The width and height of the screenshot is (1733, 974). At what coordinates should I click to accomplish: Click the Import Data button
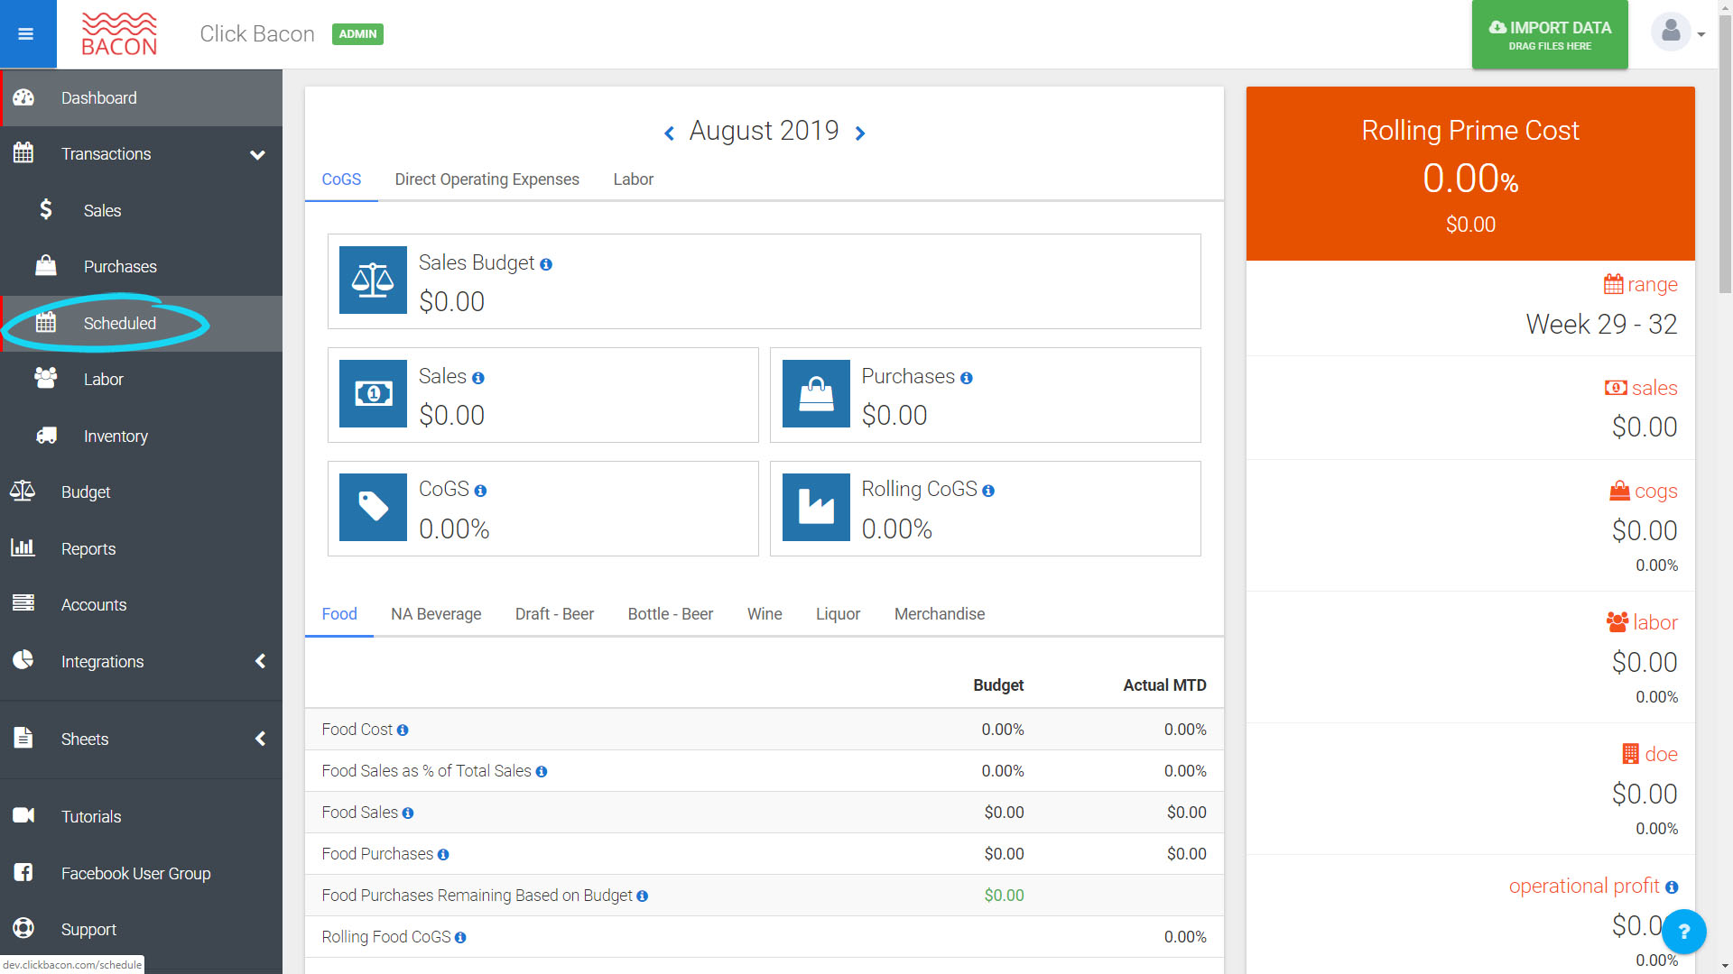click(x=1550, y=34)
